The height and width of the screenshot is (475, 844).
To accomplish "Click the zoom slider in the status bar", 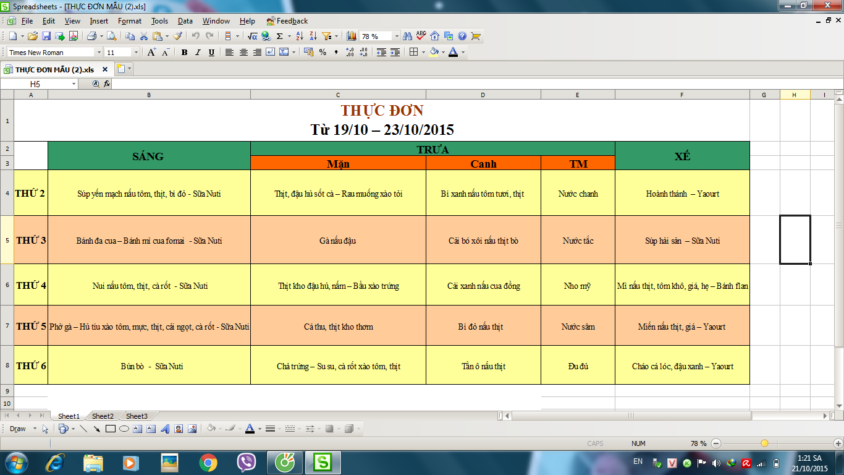I will [x=764, y=443].
